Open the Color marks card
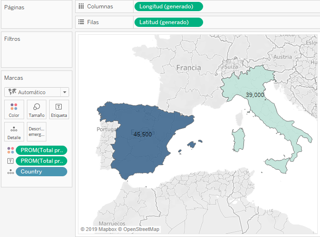 click(14, 109)
